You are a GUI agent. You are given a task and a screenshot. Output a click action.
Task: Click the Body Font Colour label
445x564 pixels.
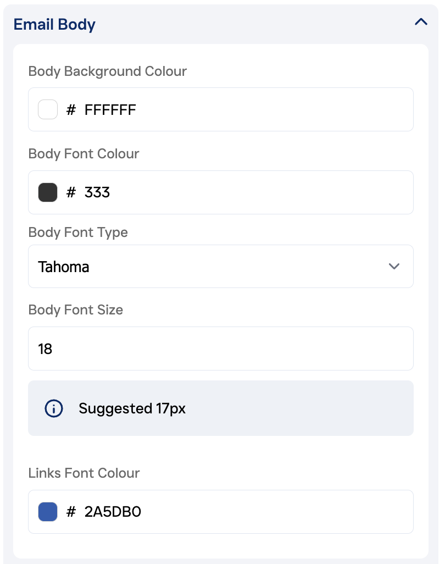point(84,154)
